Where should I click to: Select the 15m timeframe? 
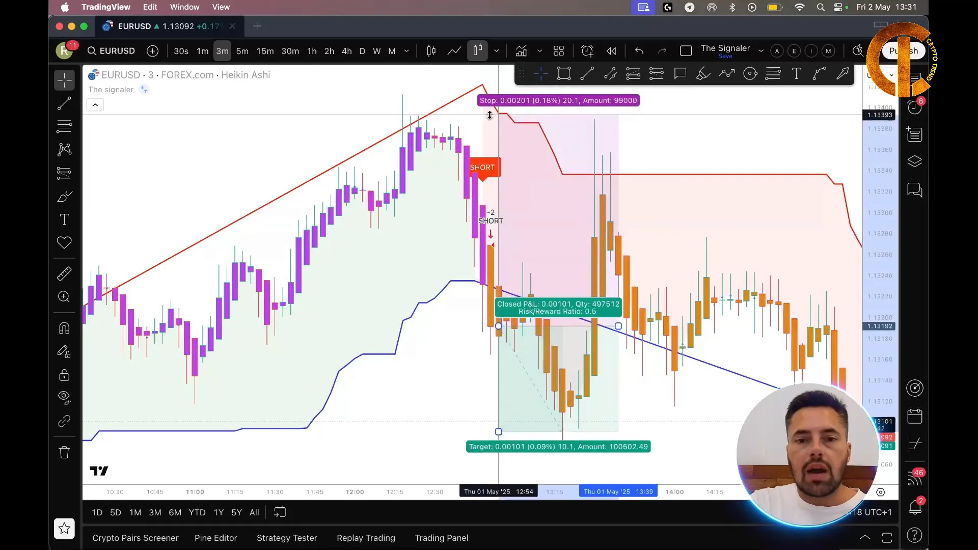pyautogui.click(x=265, y=51)
